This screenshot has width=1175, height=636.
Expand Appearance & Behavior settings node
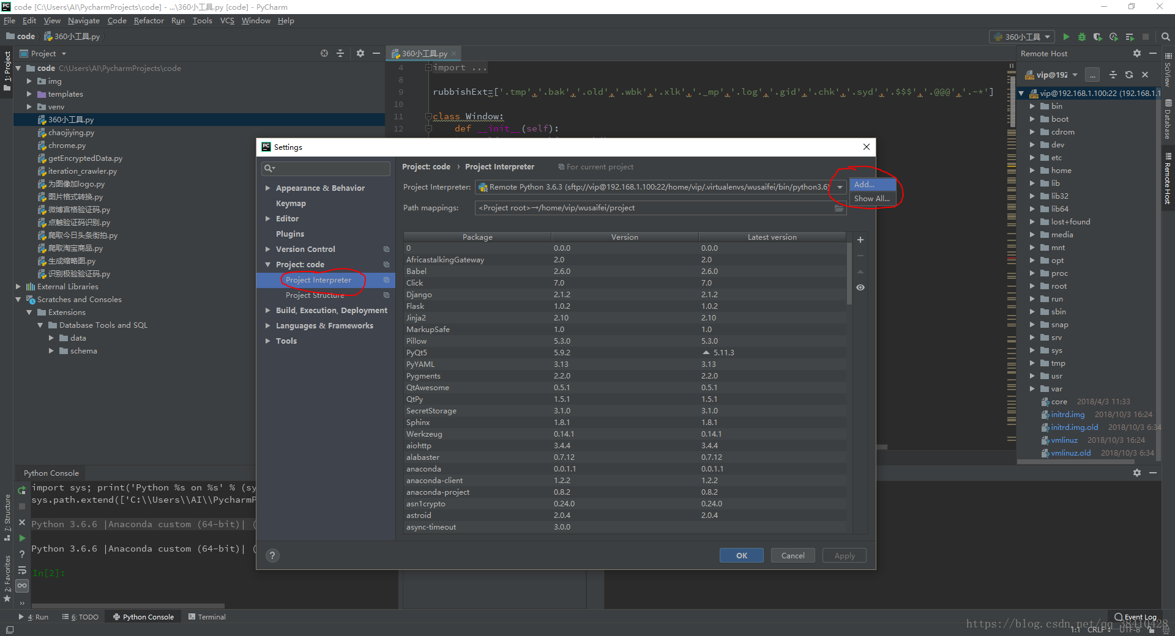click(x=267, y=188)
